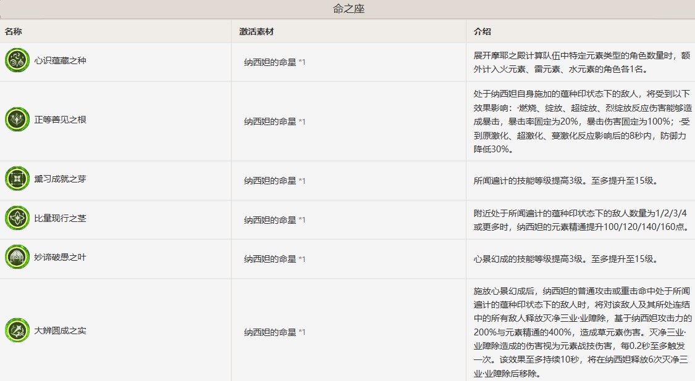Image resolution: width=695 pixels, height=381 pixels.
Task: Click 纳西妲的命星 in the 大辨圆成之实 row
Action: click(x=270, y=332)
